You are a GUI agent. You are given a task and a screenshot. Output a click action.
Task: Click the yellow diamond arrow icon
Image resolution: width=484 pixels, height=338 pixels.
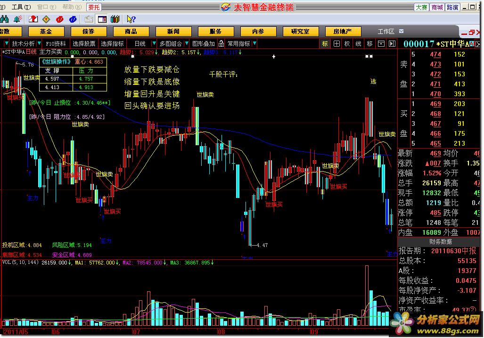(x=46, y=19)
